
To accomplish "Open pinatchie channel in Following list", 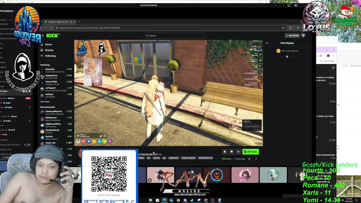I will point(56,70).
